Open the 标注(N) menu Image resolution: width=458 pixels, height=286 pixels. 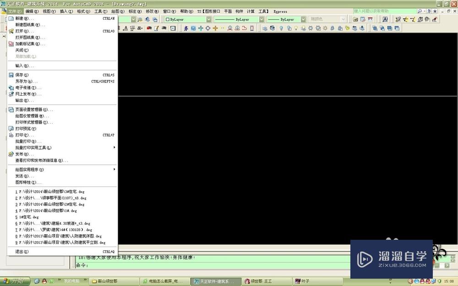pyautogui.click(x=135, y=11)
